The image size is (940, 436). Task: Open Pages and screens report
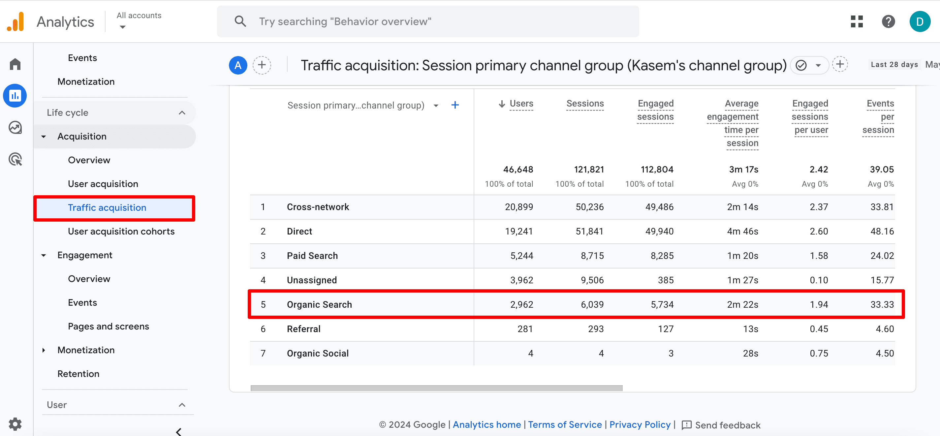click(109, 327)
